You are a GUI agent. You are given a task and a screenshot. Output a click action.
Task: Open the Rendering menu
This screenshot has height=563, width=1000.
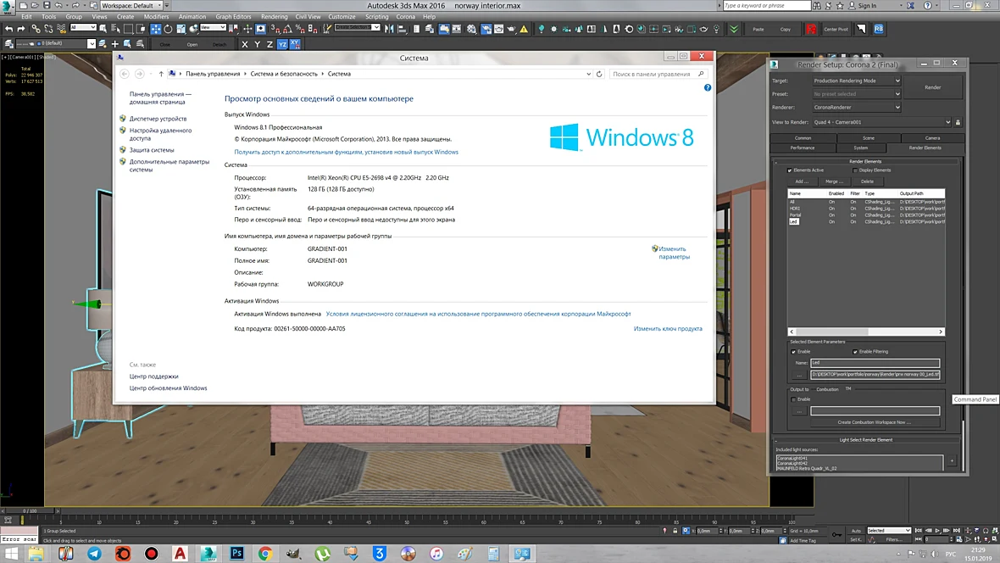[275, 17]
